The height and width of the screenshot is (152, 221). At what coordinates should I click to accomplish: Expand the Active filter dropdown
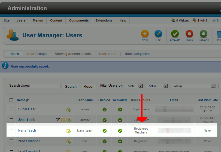tap(157, 86)
